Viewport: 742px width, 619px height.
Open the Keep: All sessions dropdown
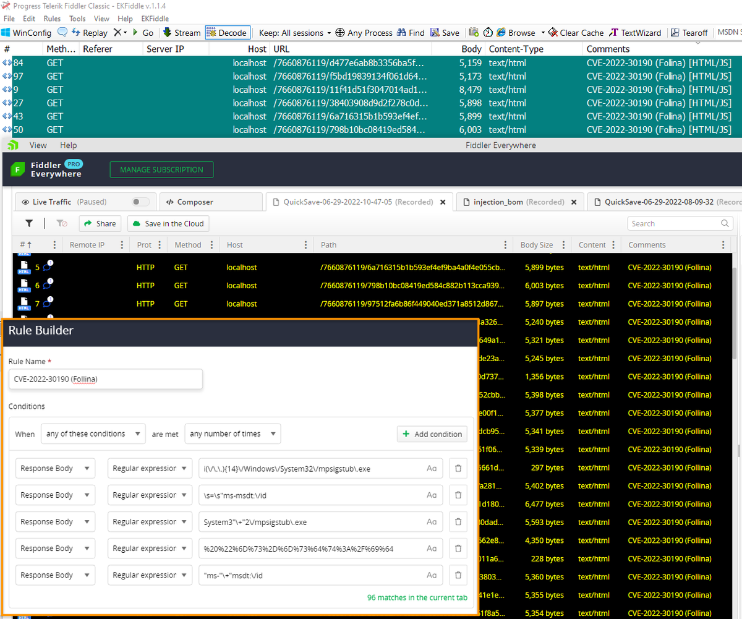pos(295,33)
